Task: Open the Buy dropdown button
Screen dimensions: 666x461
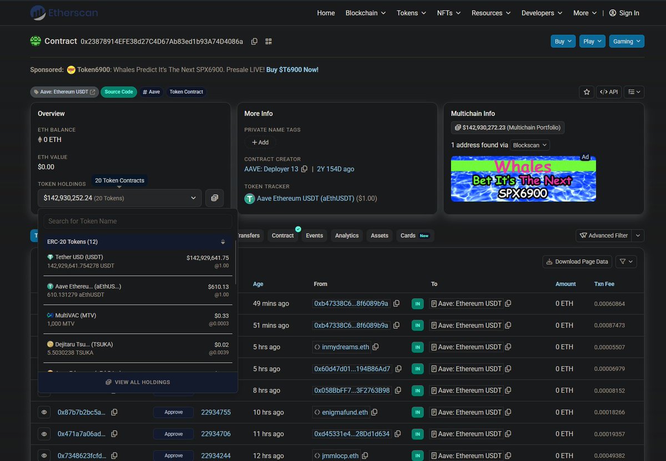Action: coord(563,42)
